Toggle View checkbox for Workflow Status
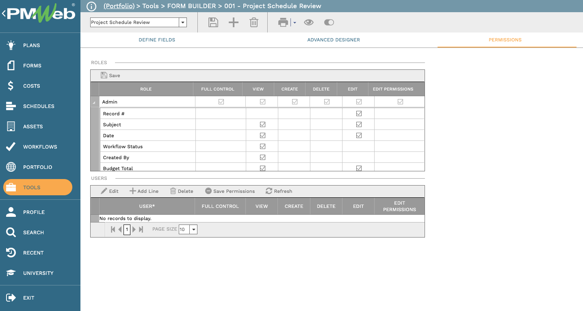 pyautogui.click(x=262, y=147)
